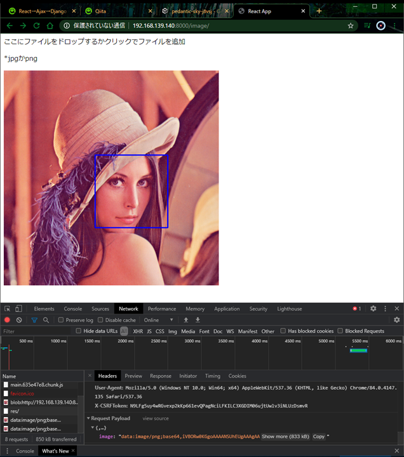This screenshot has height=457, width=404.
Task: Close the request details pane with the X
Action: [90, 376]
